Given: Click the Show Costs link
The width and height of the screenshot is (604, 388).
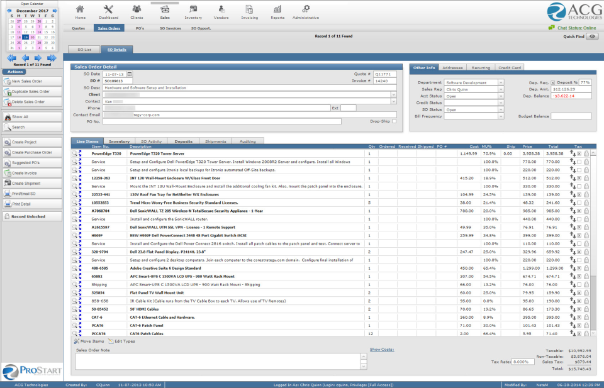Looking at the screenshot, I should pyautogui.click(x=382, y=350).
